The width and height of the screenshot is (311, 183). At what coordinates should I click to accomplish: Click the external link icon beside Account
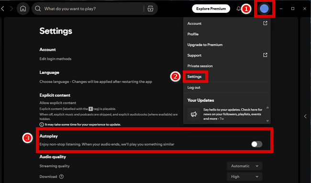(265, 23)
